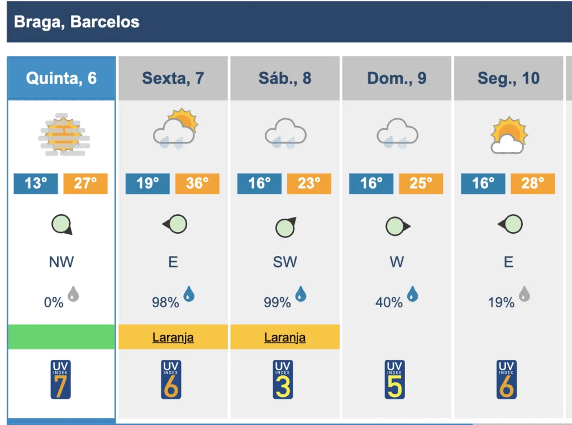Click the green warning bar for Quinta
572x425 pixels.
tap(61, 337)
